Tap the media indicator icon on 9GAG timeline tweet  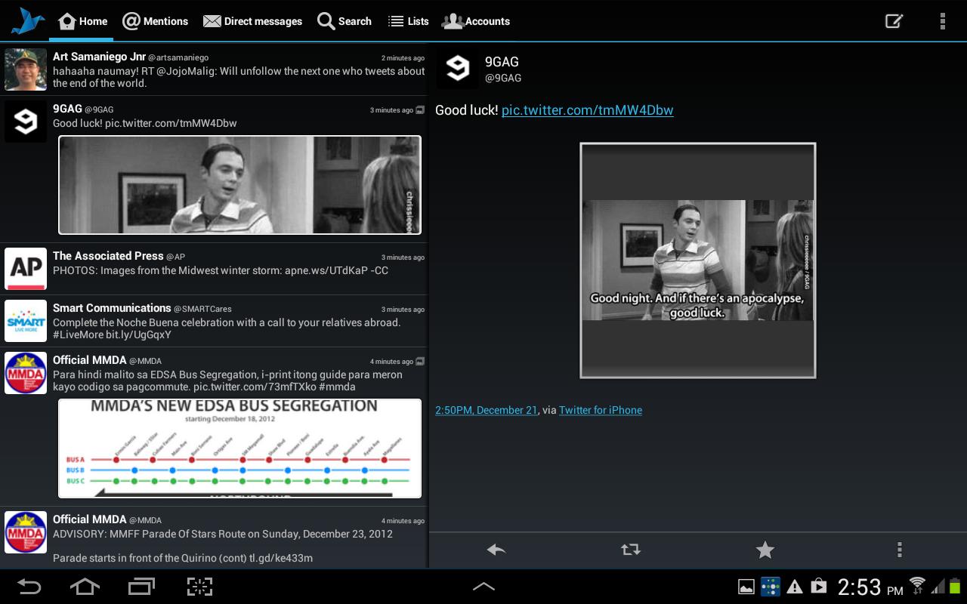(x=420, y=110)
